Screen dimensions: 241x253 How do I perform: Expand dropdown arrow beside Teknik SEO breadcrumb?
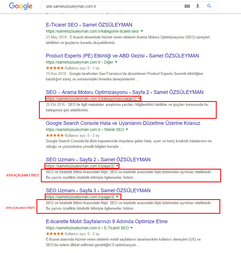pyautogui.click(x=127, y=130)
